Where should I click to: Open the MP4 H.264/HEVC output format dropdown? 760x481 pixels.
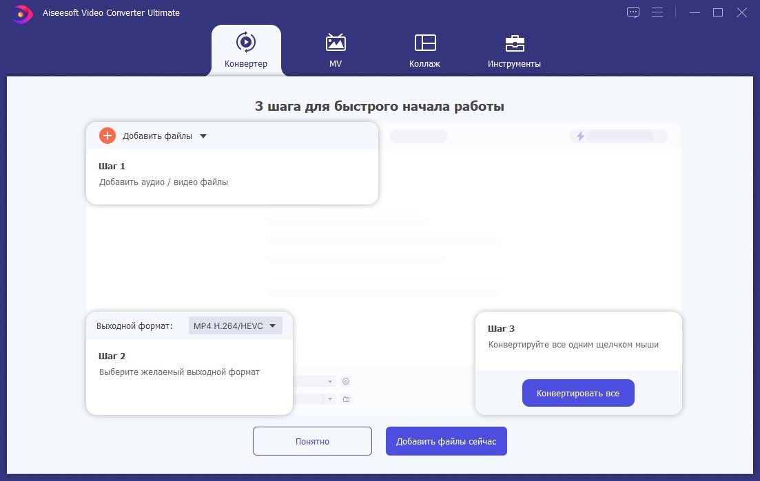235,326
